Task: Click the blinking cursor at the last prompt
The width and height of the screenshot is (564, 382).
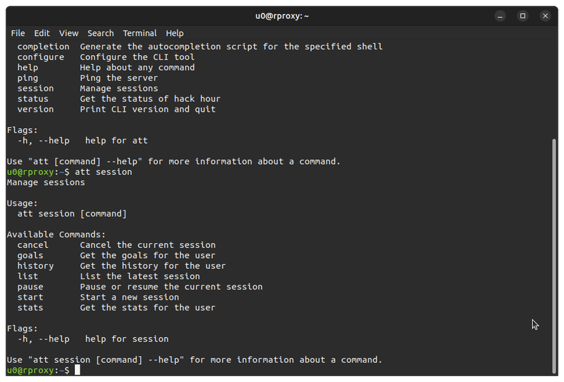Action: pos(78,370)
